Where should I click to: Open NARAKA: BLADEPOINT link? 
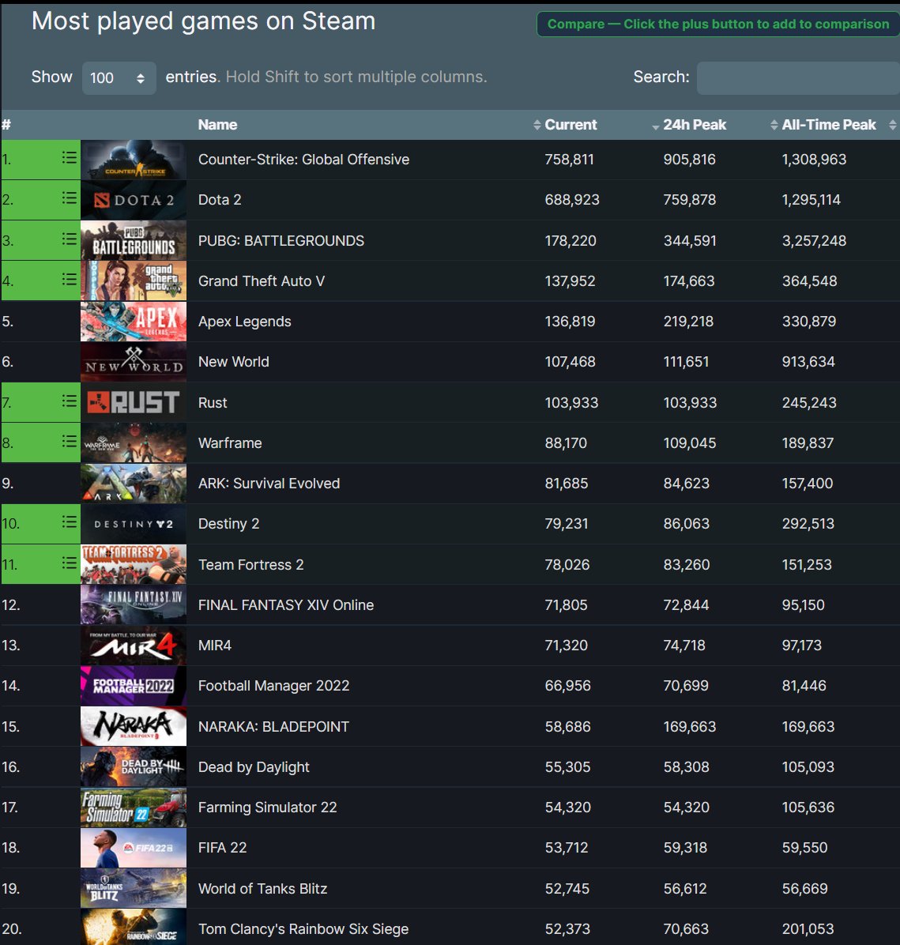click(x=273, y=727)
